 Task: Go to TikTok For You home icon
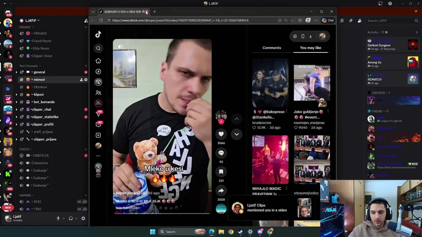click(98, 61)
